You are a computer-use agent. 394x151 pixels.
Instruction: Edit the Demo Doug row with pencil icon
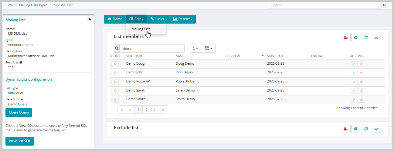pyautogui.click(x=354, y=64)
